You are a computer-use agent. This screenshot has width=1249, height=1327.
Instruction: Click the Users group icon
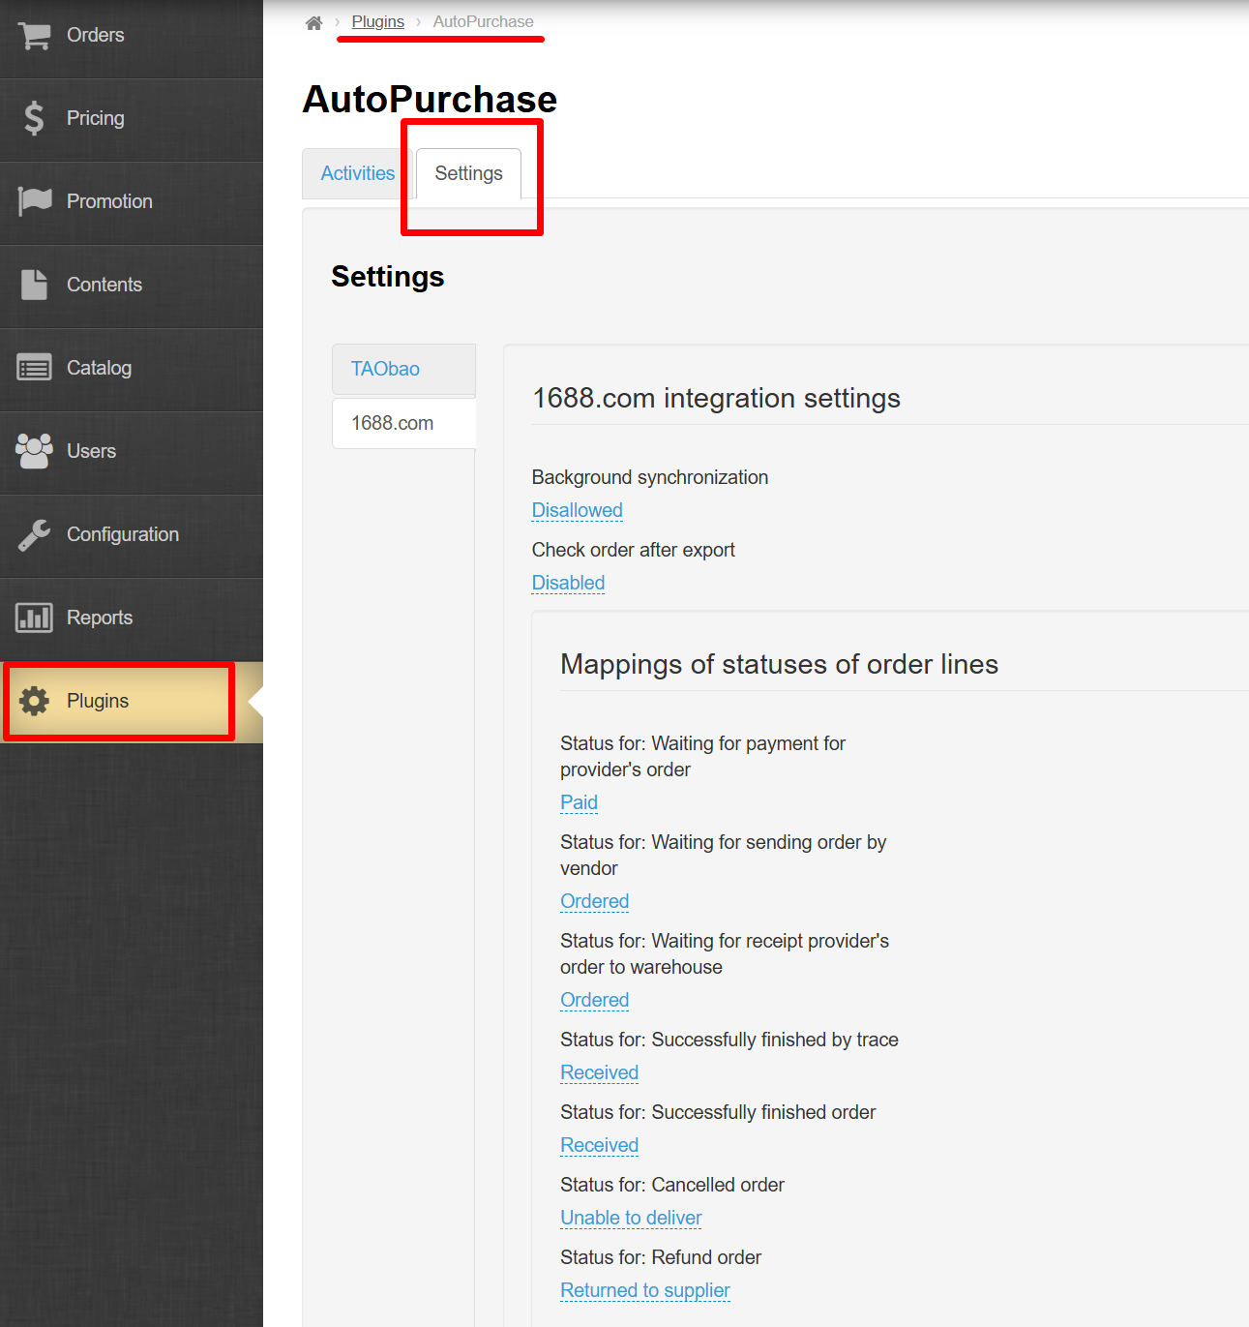[34, 451]
